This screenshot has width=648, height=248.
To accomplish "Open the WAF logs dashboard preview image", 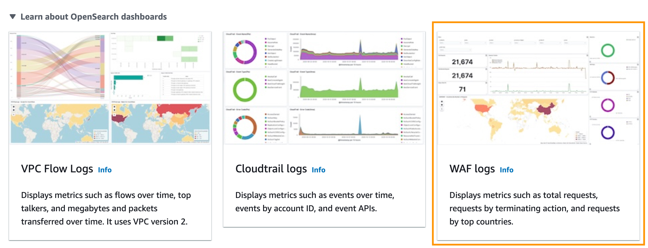I will point(538,88).
